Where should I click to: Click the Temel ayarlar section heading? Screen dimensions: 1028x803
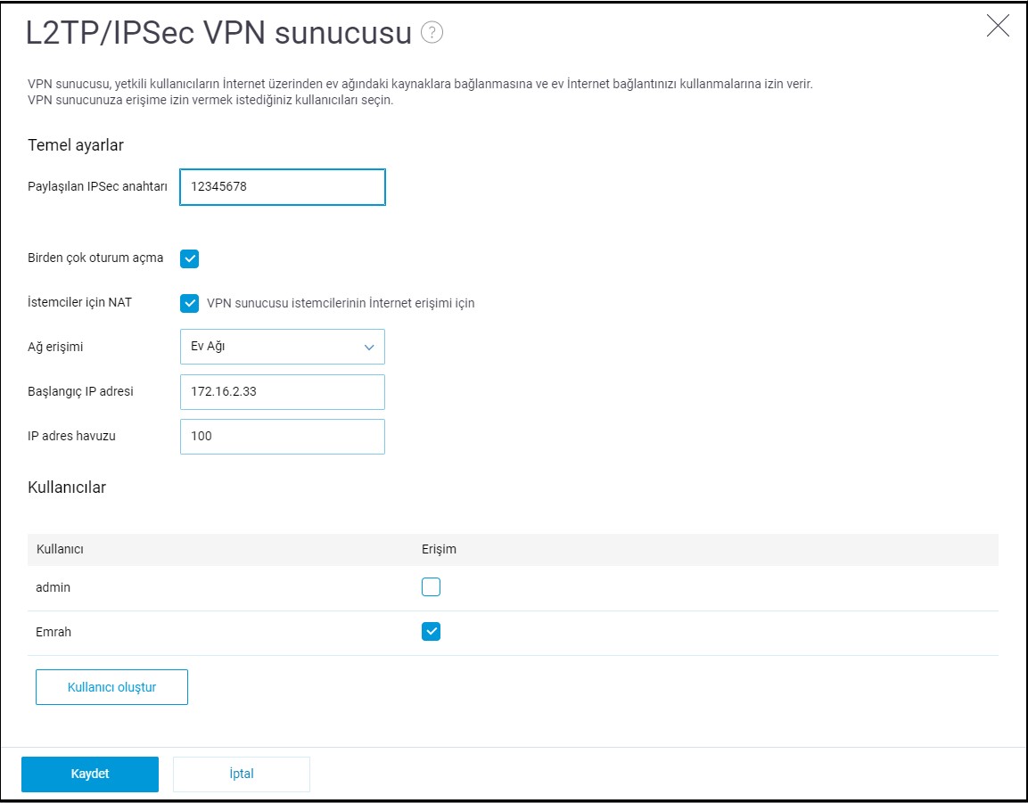click(76, 145)
